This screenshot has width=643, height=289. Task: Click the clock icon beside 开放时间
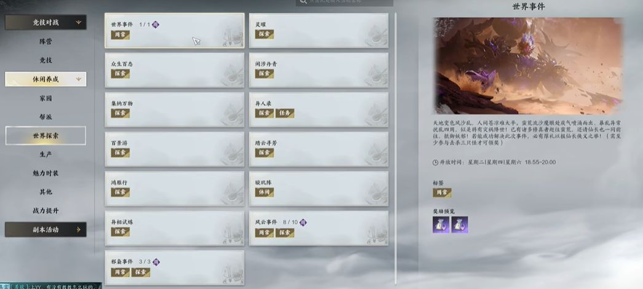click(435, 162)
